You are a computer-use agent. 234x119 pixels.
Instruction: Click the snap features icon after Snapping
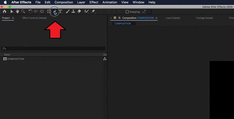tap(149, 12)
